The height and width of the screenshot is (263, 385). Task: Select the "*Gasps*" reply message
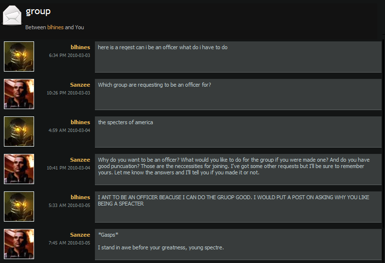tap(161, 242)
